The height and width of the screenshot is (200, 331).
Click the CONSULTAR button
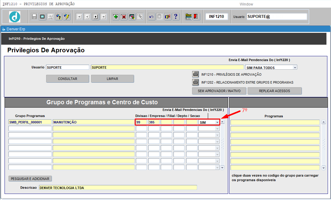click(68, 79)
